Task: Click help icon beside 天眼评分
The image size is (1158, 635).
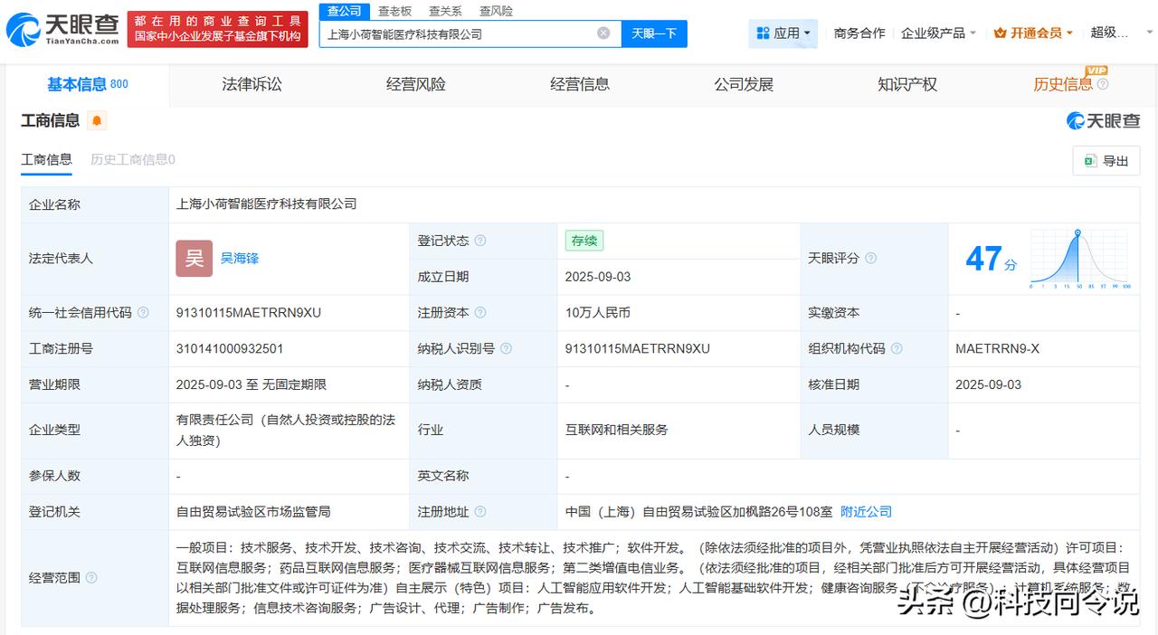Action: pos(870,258)
